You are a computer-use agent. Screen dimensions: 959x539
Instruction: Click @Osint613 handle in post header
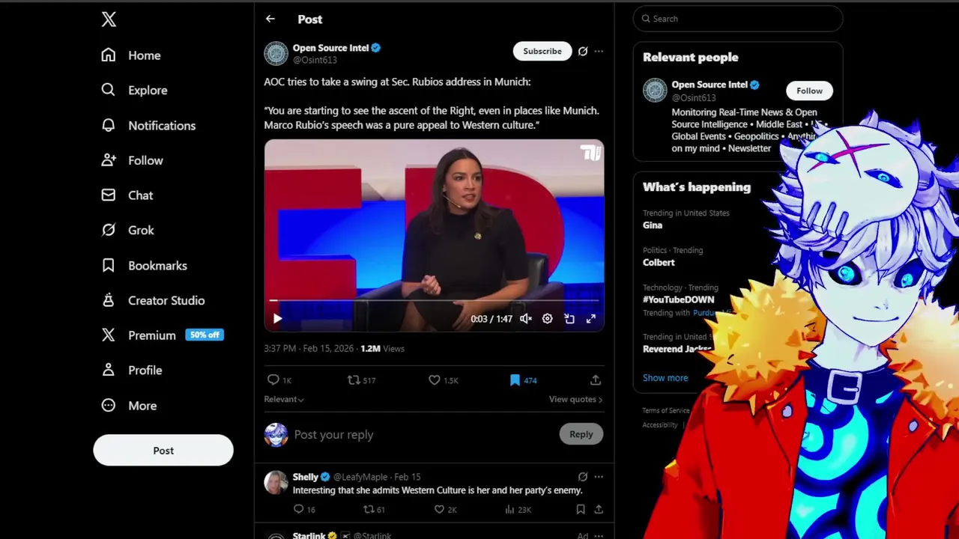click(315, 60)
